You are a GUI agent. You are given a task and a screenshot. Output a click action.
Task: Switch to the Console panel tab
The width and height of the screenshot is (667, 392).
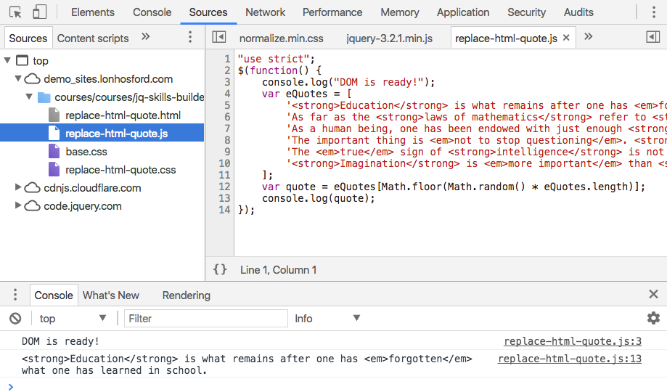click(152, 12)
